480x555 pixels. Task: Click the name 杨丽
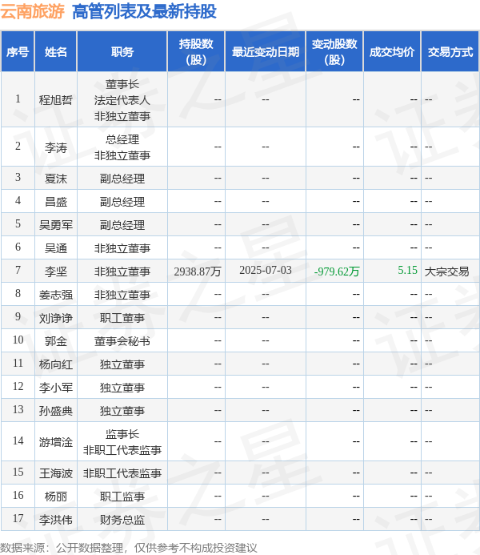(x=56, y=497)
